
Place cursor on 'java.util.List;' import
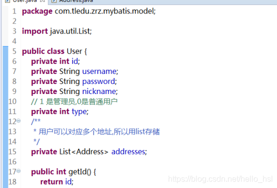(70, 31)
